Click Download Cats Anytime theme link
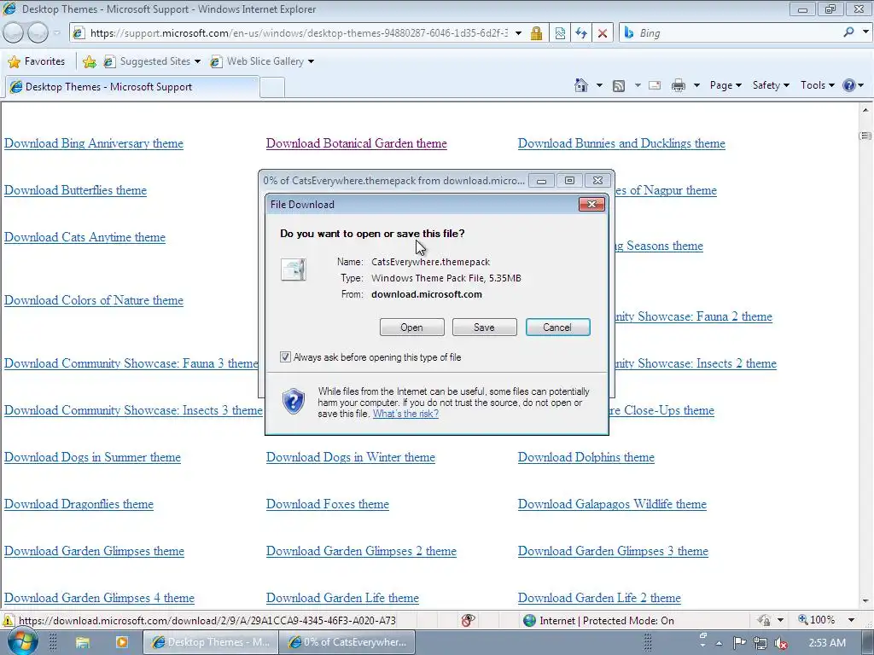The width and height of the screenshot is (874, 655). click(84, 237)
